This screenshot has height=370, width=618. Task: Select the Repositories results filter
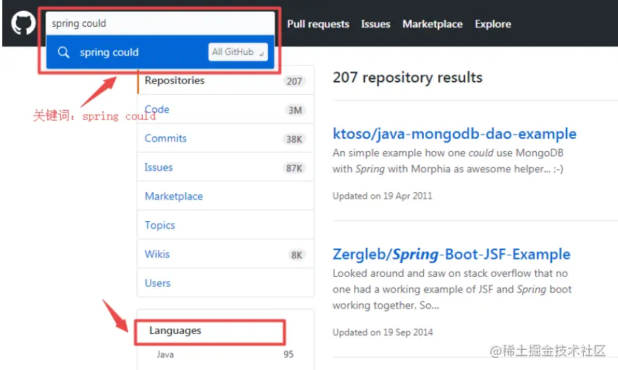[175, 81]
